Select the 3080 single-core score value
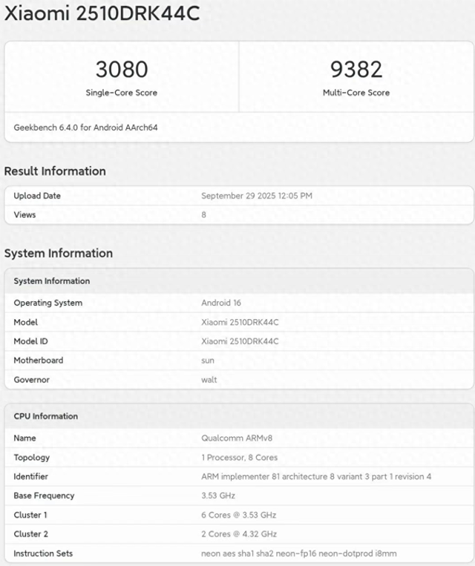Screen dimensions: 475x566 (122, 69)
